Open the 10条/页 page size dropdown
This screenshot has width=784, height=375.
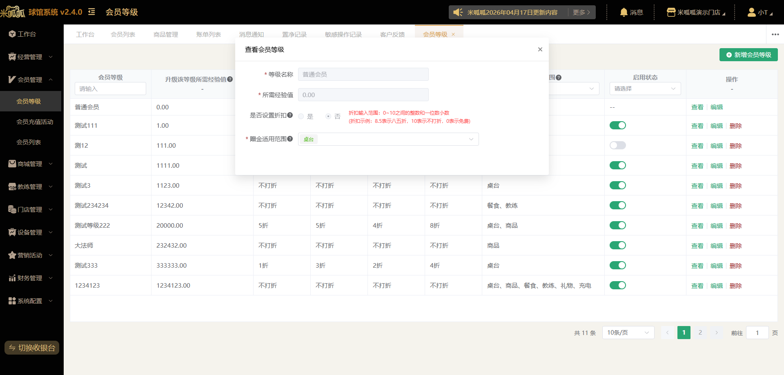pyautogui.click(x=628, y=333)
